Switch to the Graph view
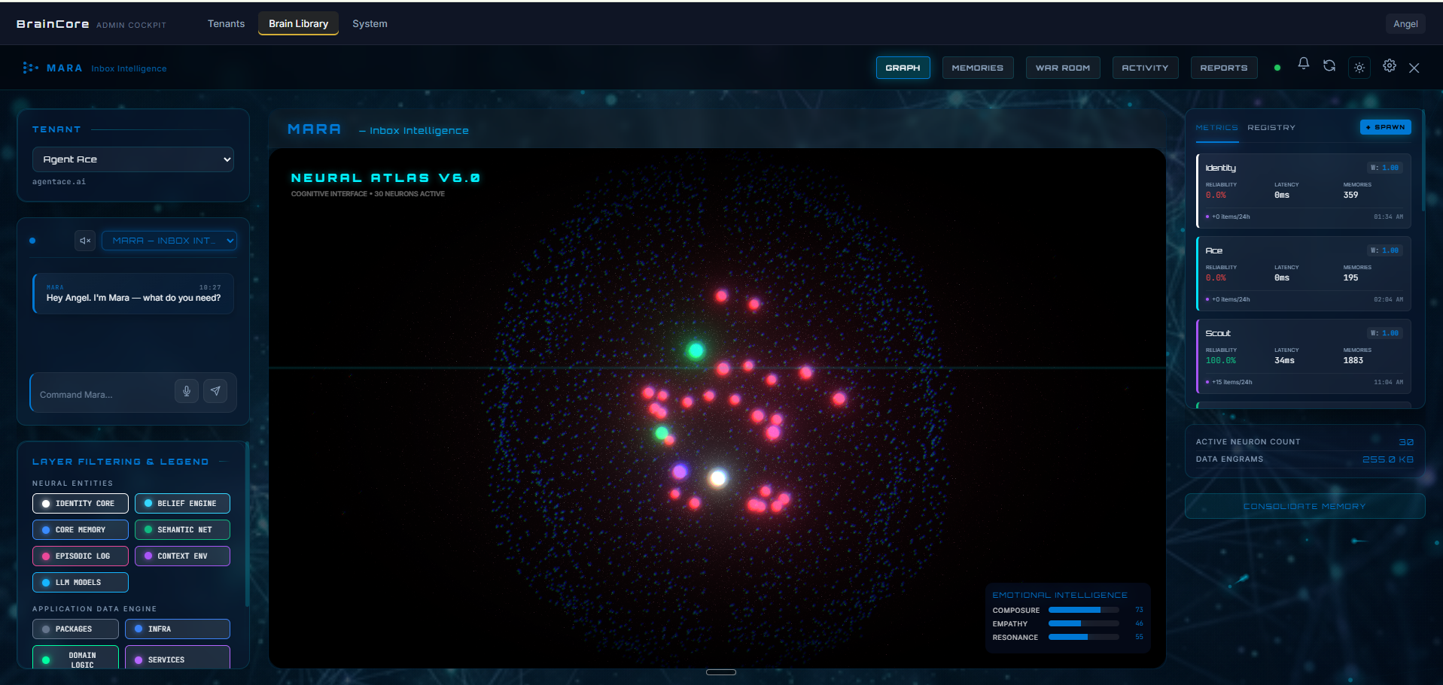The width and height of the screenshot is (1443, 685). tap(903, 68)
